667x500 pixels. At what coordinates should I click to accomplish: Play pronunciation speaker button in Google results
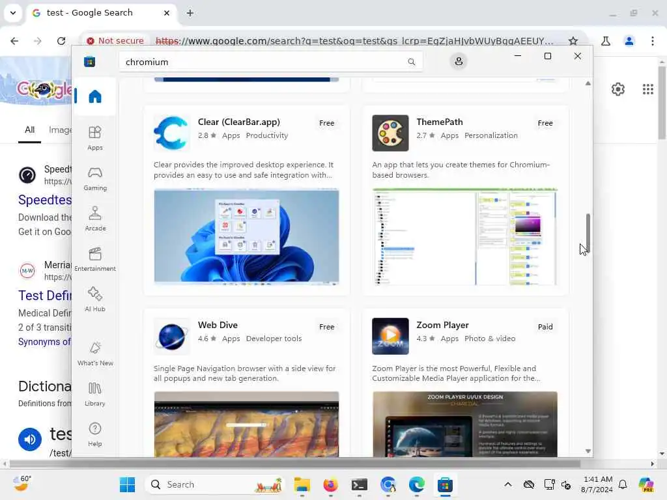coord(30,439)
